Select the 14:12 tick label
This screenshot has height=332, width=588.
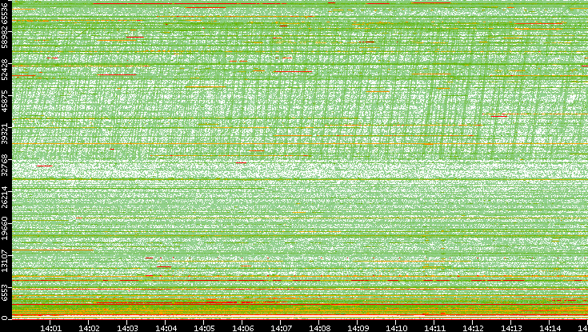(473, 328)
